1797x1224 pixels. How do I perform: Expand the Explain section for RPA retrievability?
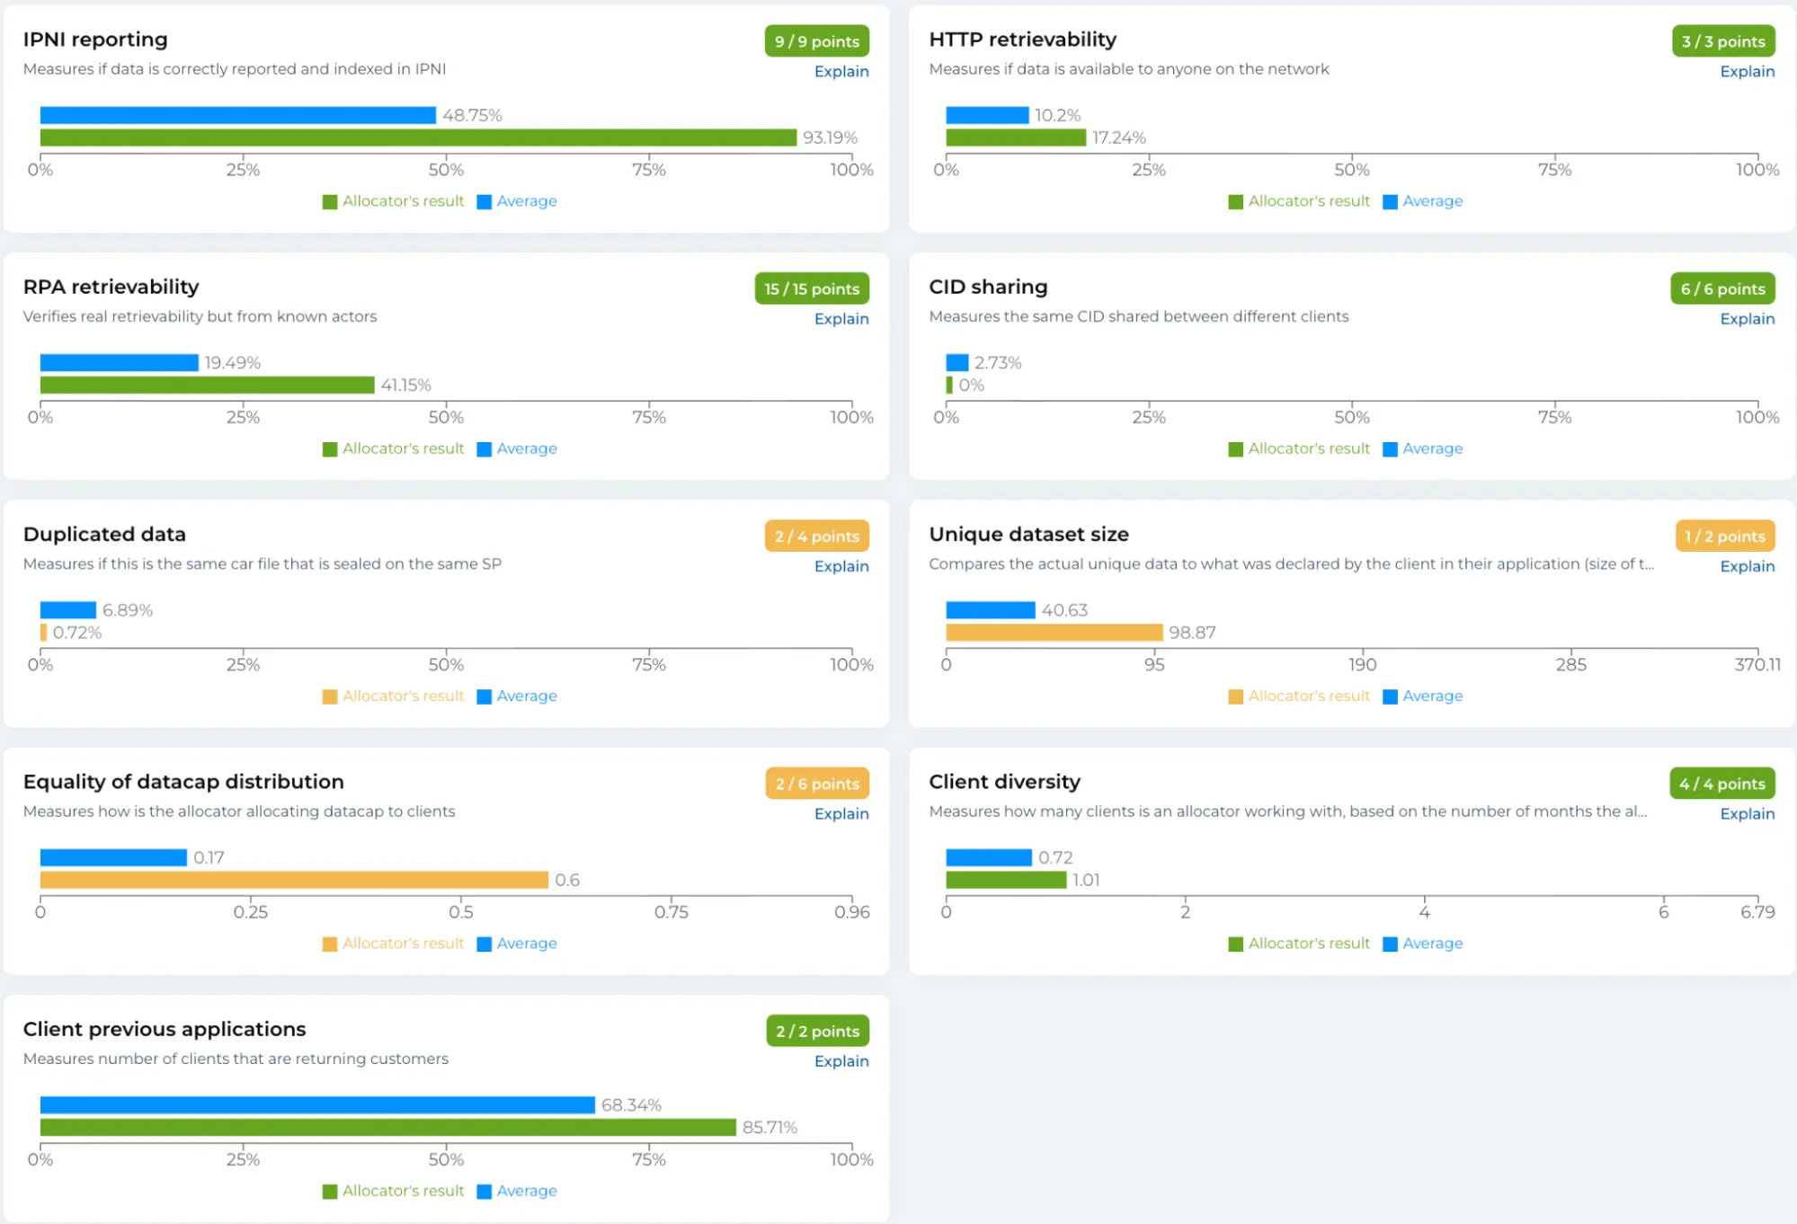pyautogui.click(x=841, y=318)
